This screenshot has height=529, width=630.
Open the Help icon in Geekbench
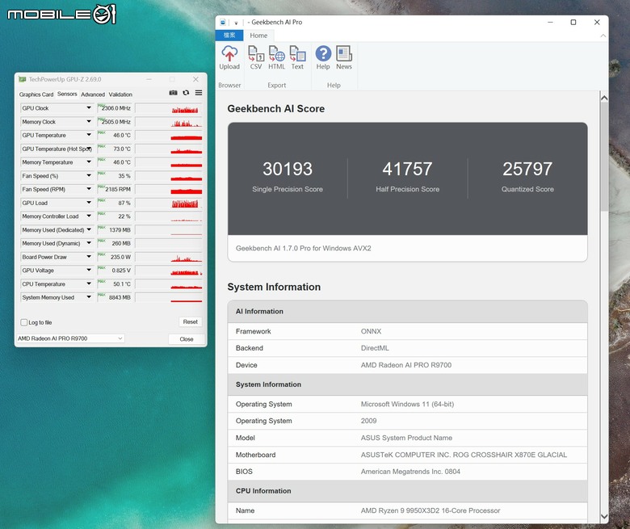coord(323,58)
